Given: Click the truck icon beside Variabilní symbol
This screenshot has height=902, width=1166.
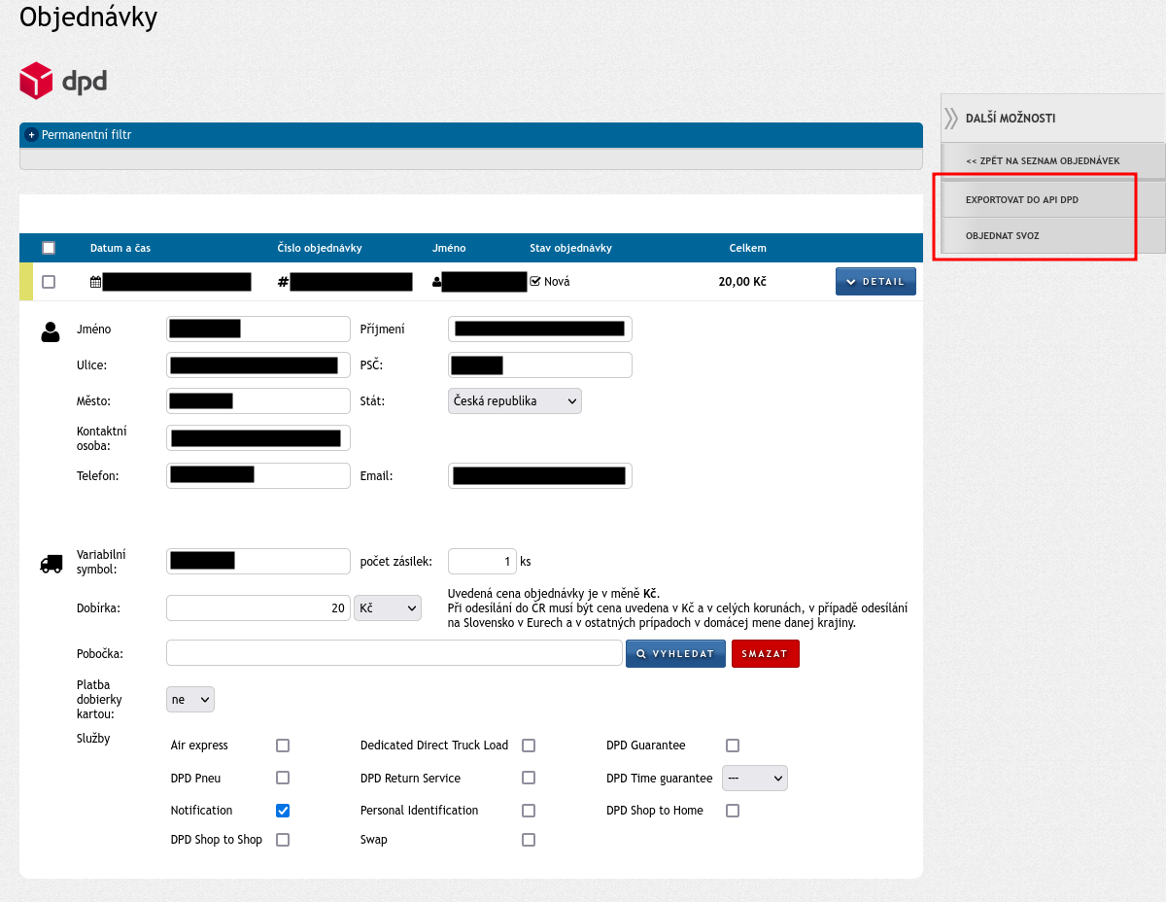Looking at the screenshot, I should (x=51, y=563).
